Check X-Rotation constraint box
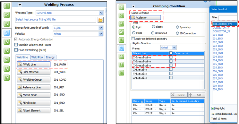Screen dimensions: 239x124 pos(171,69)
